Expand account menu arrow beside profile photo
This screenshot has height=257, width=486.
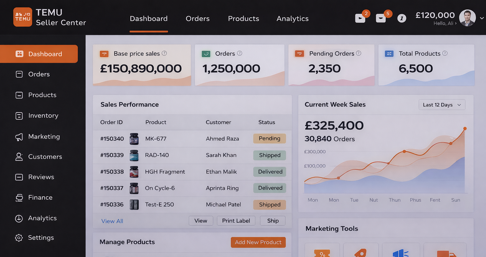482,18
